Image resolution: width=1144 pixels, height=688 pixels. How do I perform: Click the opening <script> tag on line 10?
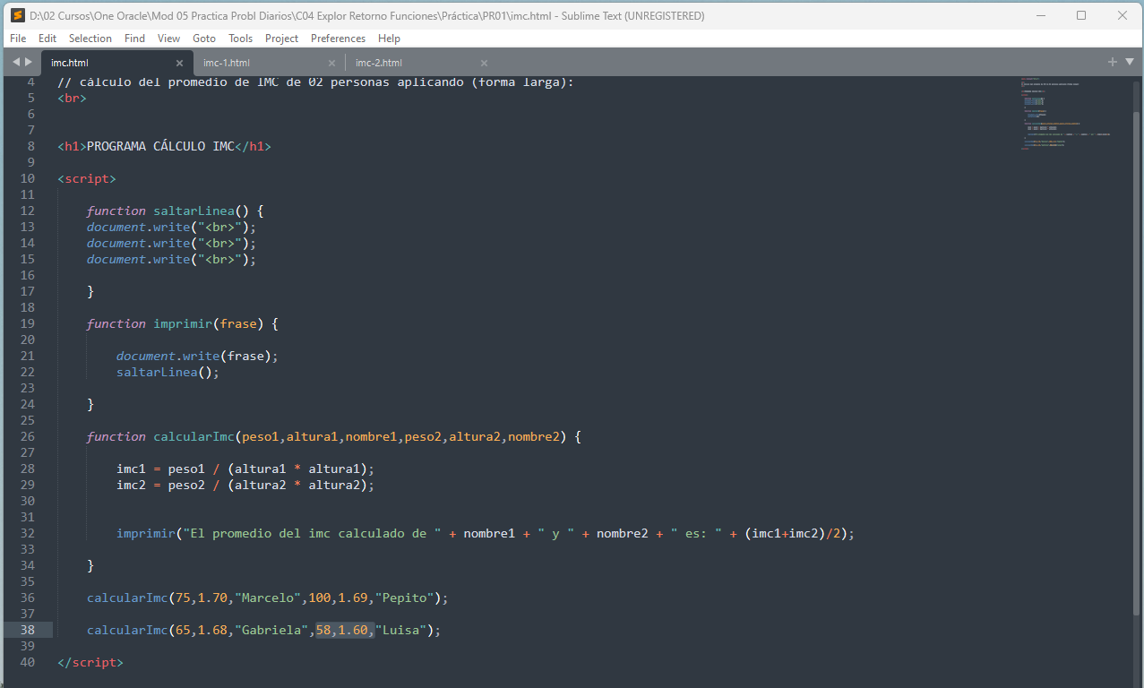pos(87,178)
